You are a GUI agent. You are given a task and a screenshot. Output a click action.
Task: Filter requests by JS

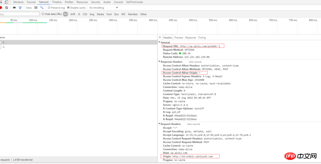click(x=79, y=14)
